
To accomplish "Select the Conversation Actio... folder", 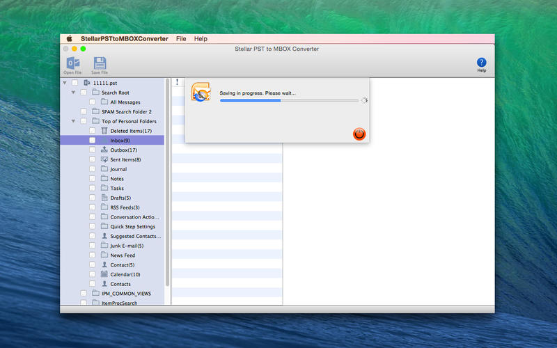I will [134, 217].
